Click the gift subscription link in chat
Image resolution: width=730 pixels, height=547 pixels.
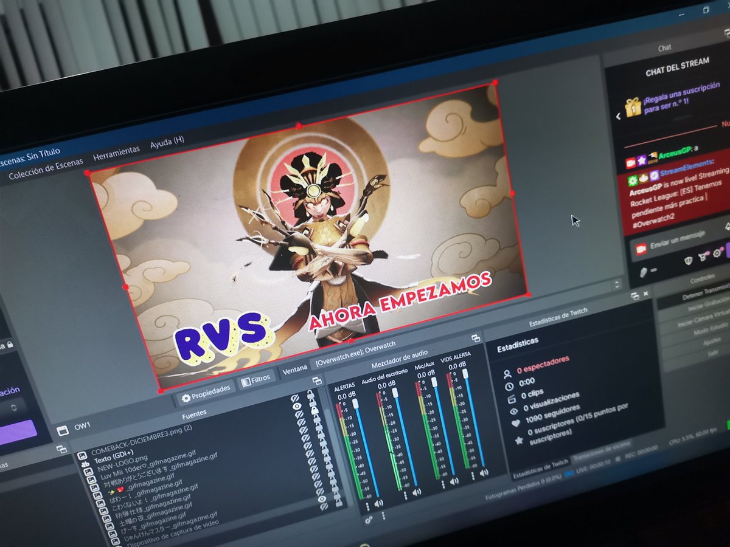[x=681, y=98]
